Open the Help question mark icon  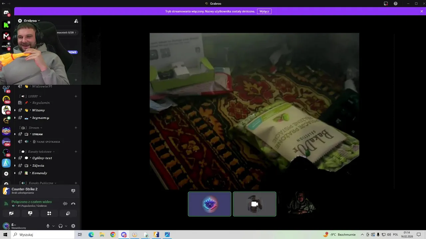[395, 4]
